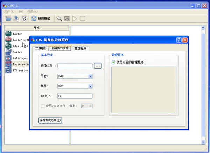Click the 保存IOS文件 button
The image size is (210, 153).
point(50,120)
